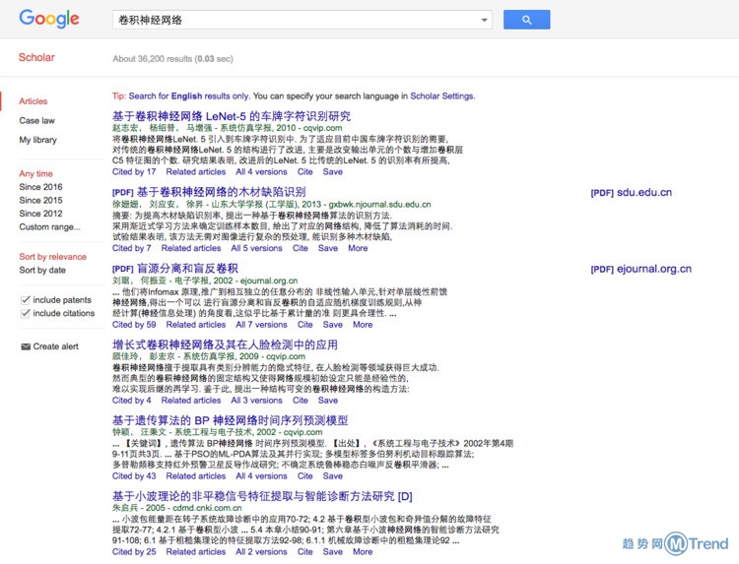Click Cited by 4
Screen dimensions: 739x564
[x=131, y=401]
